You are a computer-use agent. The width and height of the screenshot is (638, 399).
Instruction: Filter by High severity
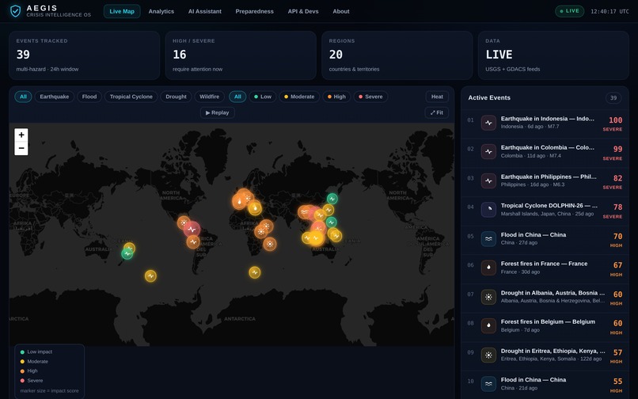336,97
